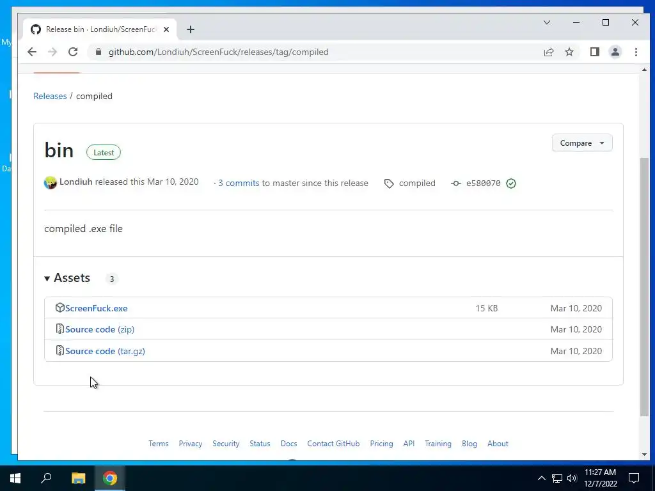Go back using the browser back arrow
This screenshot has width=655, height=491.
(32, 52)
